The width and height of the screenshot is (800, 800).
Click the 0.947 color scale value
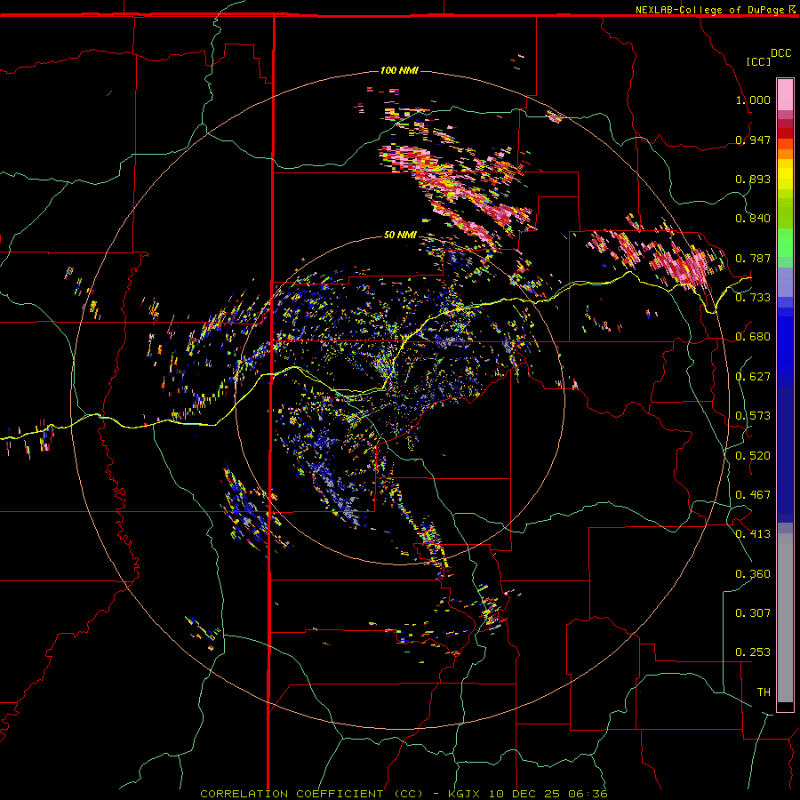753,140
